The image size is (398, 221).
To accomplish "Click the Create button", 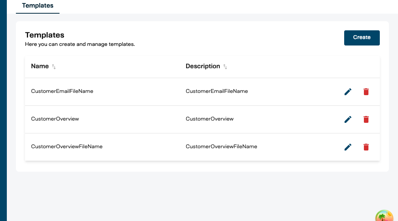I will (362, 38).
